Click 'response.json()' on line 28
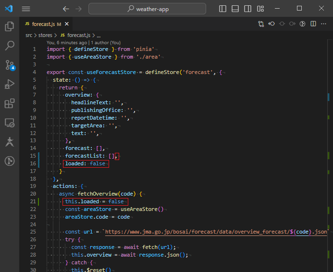Viewport: 333px width, 272px height. [162, 255]
